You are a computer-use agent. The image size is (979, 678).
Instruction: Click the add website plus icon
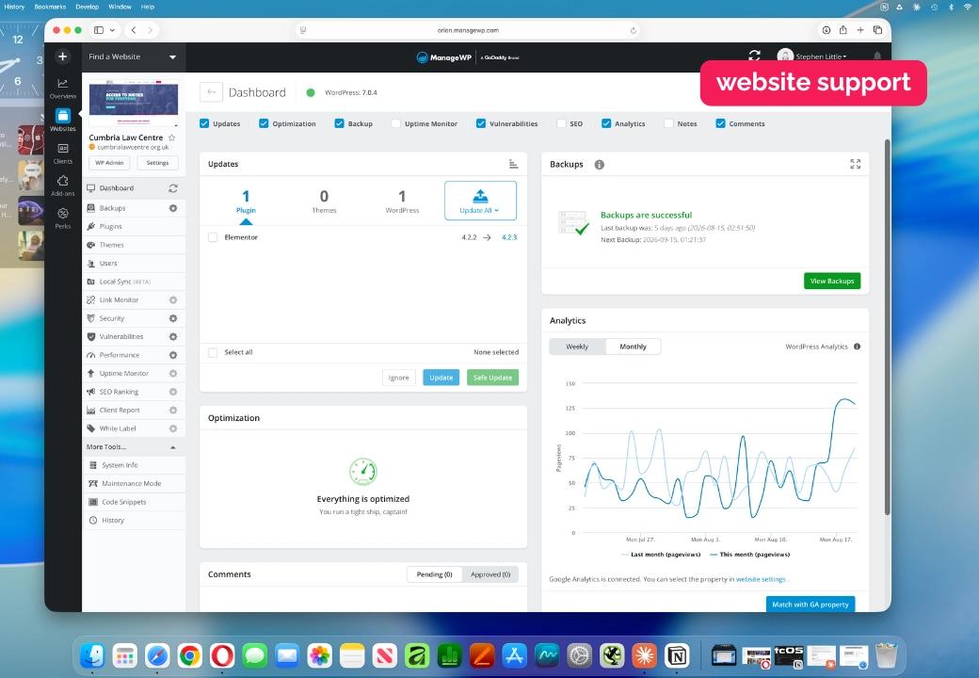[x=62, y=56]
